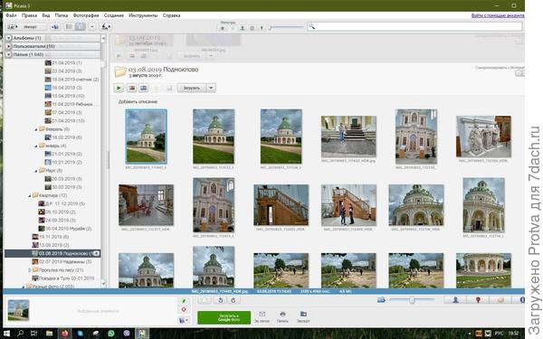Collapse the Квартира (12) folder
The height and width of the screenshot is (339, 543).
pyautogui.click(x=30, y=195)
